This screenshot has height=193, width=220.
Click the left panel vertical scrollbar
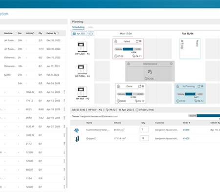[66, 157]
